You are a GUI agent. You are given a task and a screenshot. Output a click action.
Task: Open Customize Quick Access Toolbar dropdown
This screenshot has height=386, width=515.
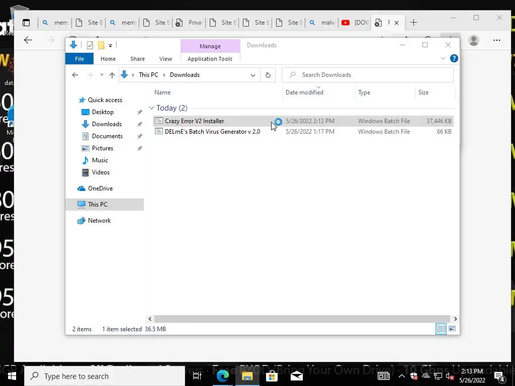(x=110, y=46)
